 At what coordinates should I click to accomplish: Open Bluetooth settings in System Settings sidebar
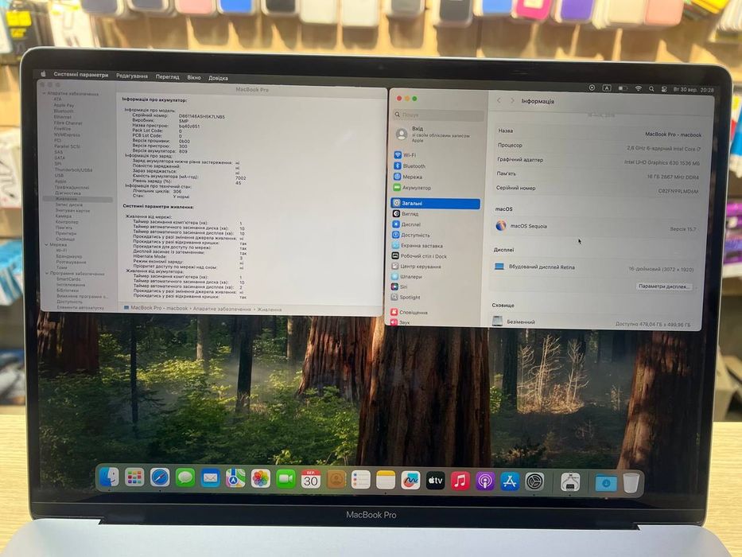tap(410, 166)
